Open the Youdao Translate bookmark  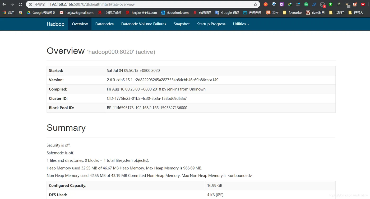(x=202, y=12)
